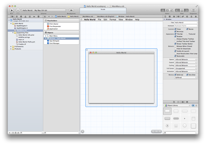Open the Exposé behavior dropdown
Screen dimensions: 206x145
[x=186, y=62]
